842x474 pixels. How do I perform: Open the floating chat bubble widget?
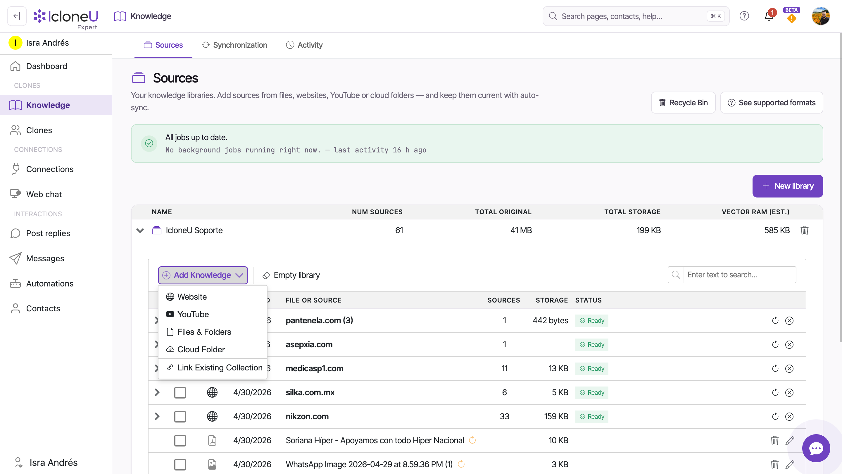coord(816,448)
